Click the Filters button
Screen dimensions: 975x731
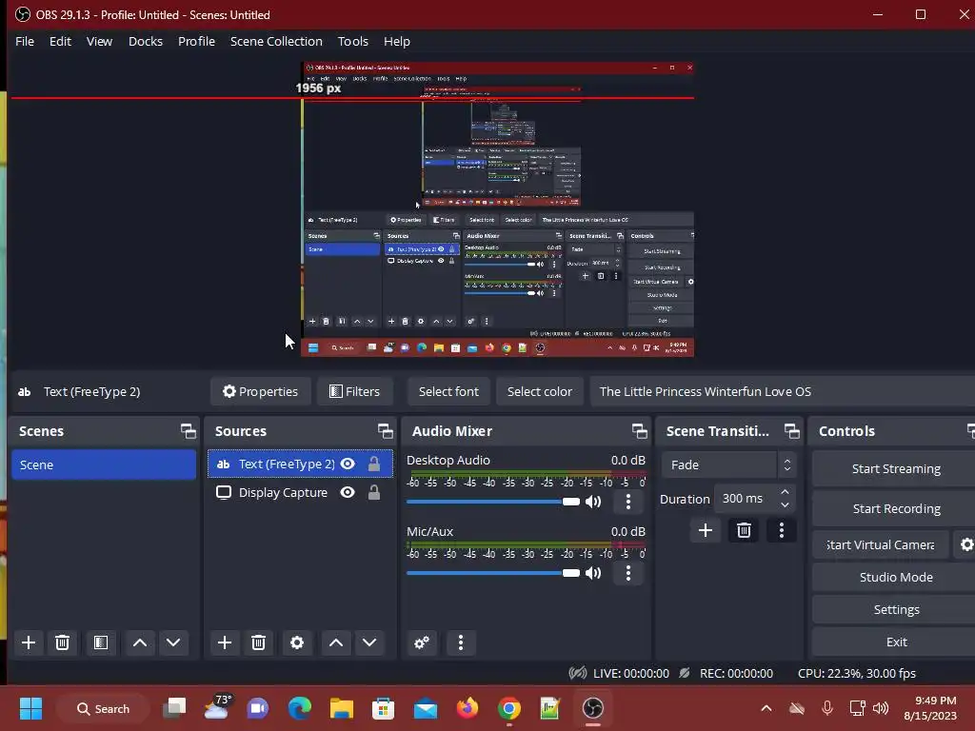pyautogui.click(x=354, y=391)
